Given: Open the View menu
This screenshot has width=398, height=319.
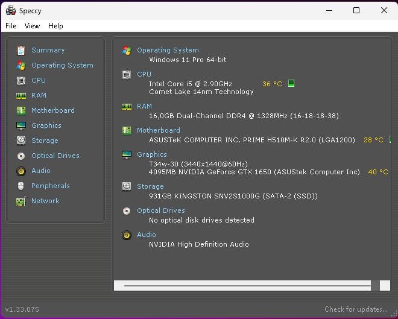Looking at the screenshot, I should tap(32, 26).
